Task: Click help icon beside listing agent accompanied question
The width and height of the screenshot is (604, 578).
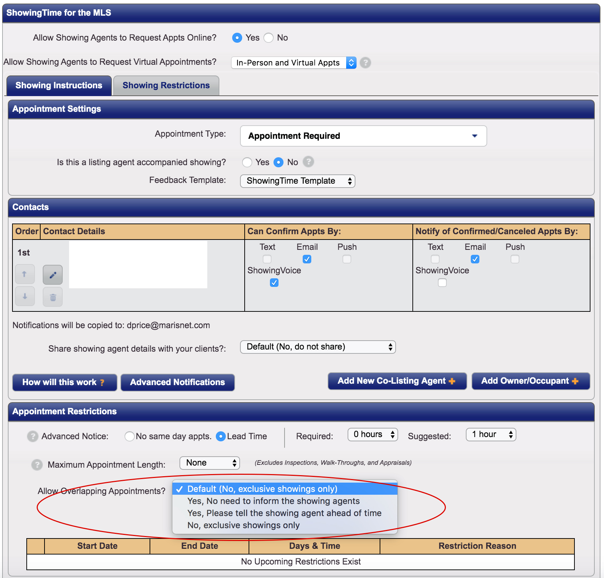Action: (x=308, y=162)
